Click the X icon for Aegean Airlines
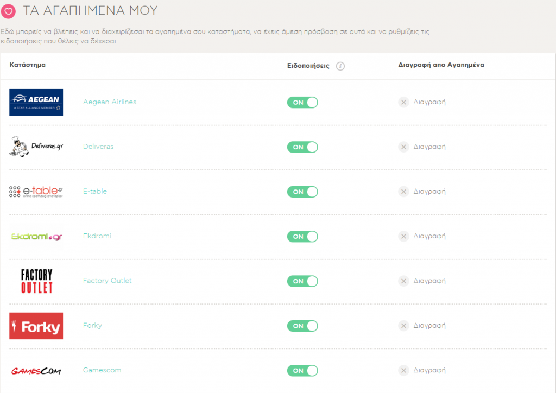Image resolution: width=556 pixels, height=393 pixels. 403,103
